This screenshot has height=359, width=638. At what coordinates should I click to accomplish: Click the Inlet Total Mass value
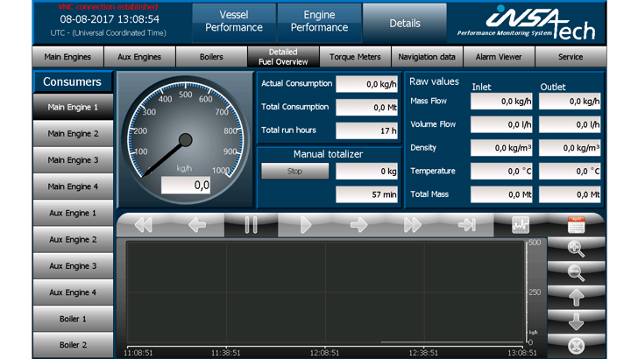click(501, 194)
